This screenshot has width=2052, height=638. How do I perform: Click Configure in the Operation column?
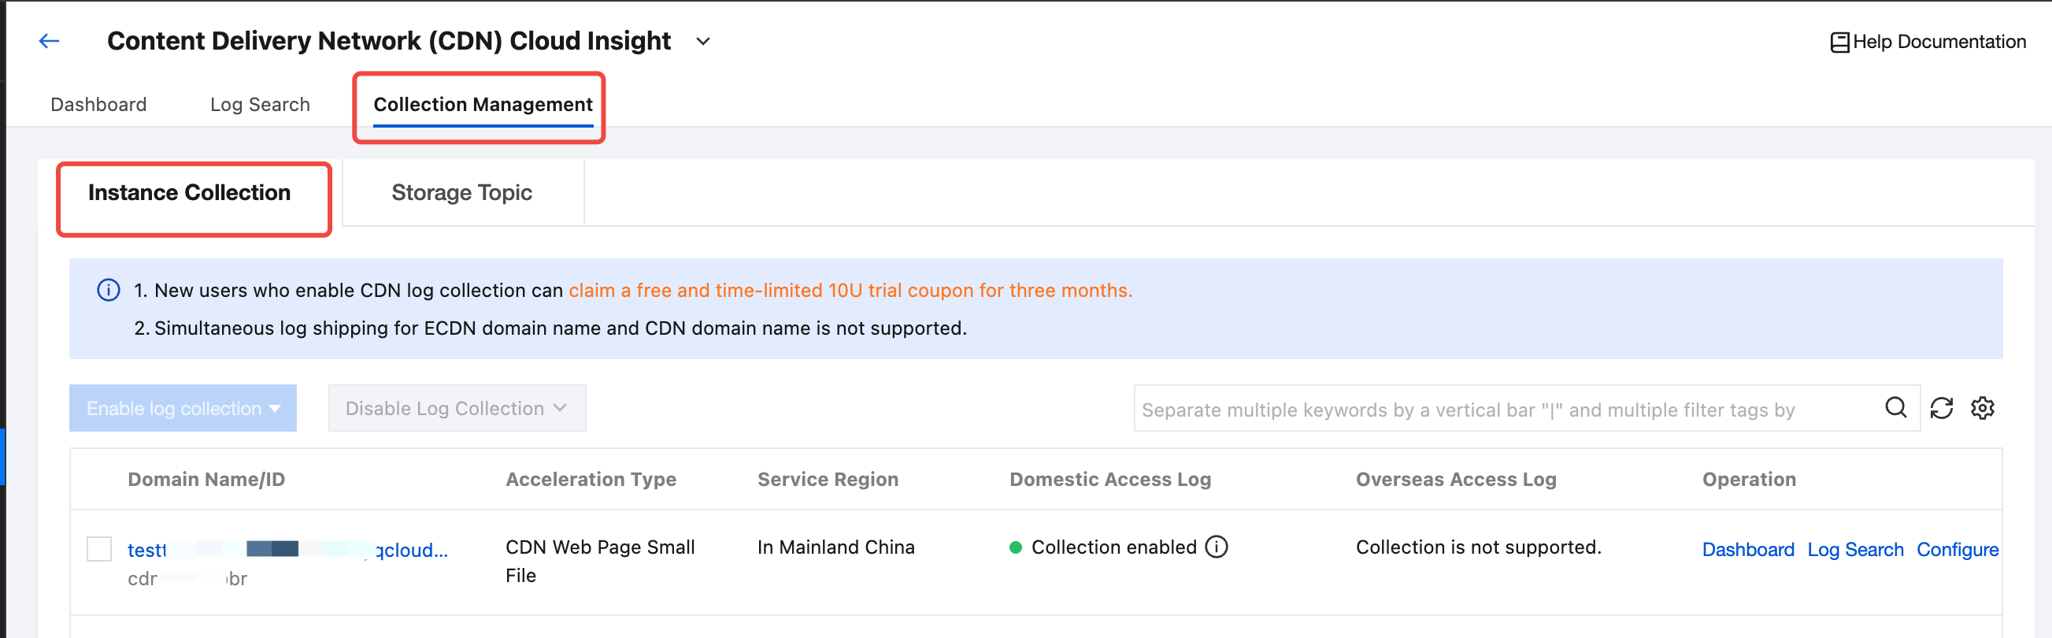coord(1957,550)
